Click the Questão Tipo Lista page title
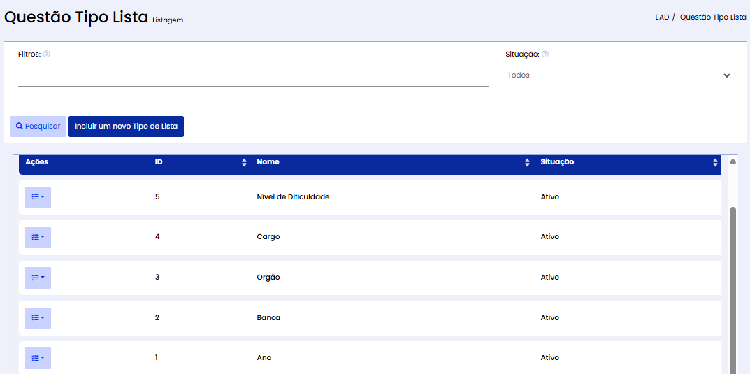 pos(76,17)
